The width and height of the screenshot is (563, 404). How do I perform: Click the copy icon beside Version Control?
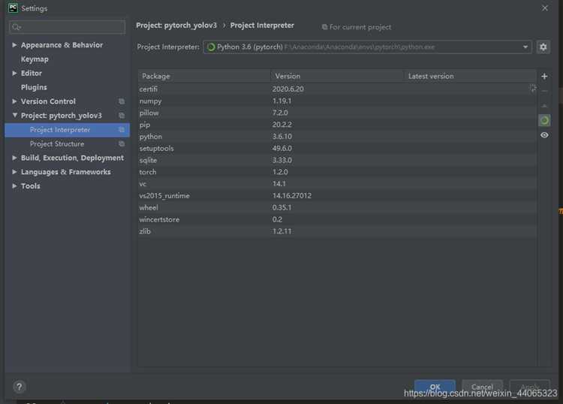tap(122, 101)
